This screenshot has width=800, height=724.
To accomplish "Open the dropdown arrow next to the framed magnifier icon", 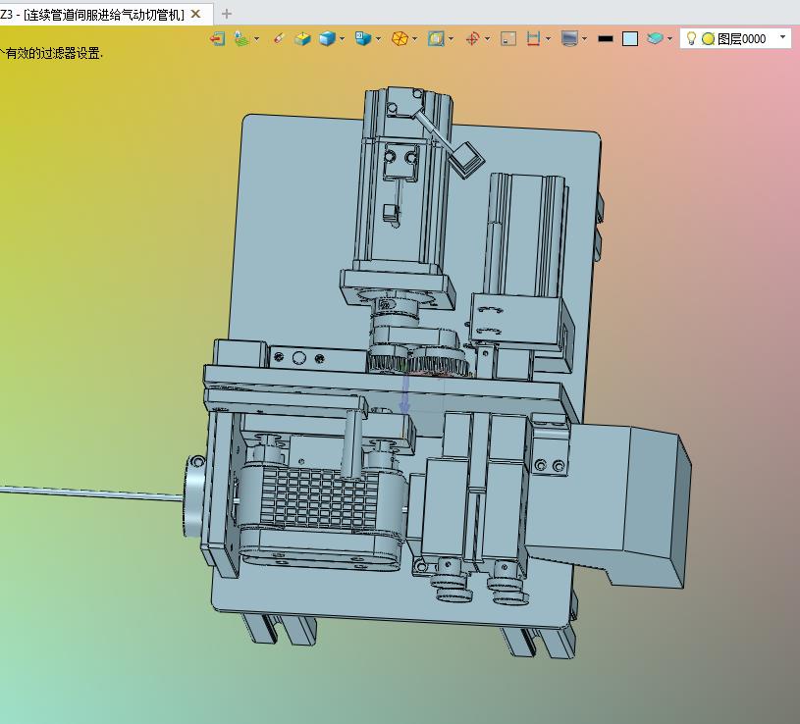I will [451, 38].
